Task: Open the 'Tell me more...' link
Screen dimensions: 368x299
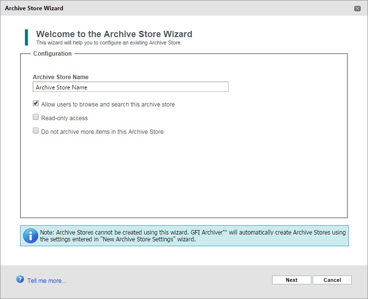Action: click(46, 281)
